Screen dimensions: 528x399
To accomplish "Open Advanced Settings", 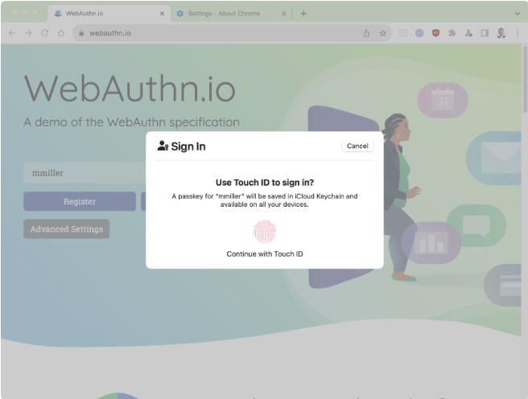I will tap(67, 229).
